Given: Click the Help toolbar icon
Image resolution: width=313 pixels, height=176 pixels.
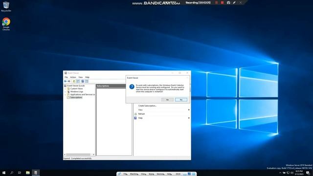Looking at the screenshot, I should [x=83, y=81].
